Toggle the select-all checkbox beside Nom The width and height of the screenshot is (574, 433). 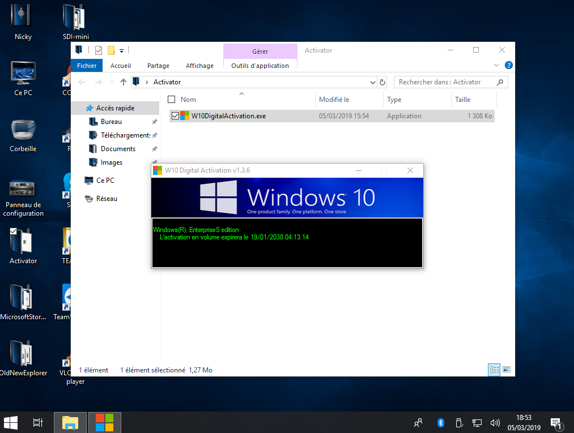coord(171,99)
